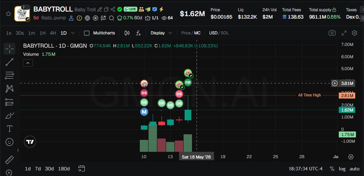Open chart settings gear in top toolbar
This screenshot has height=176, width=364.
click(x=354, y=33)
